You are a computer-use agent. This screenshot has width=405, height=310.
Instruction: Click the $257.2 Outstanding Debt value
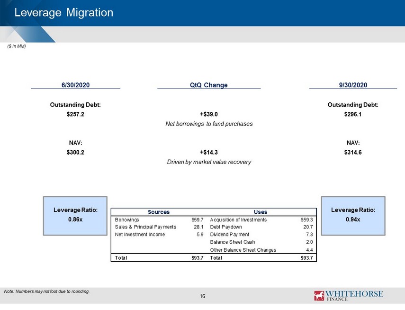click(x=75, y=114)
